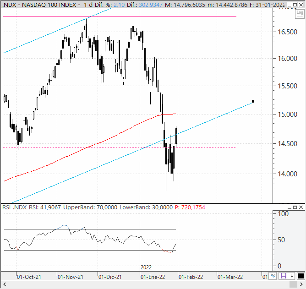Image resolution: width=306 pixels, height=289 pixels.
Task: Click the 2022 year marker
Action: [x=146, y=267]
